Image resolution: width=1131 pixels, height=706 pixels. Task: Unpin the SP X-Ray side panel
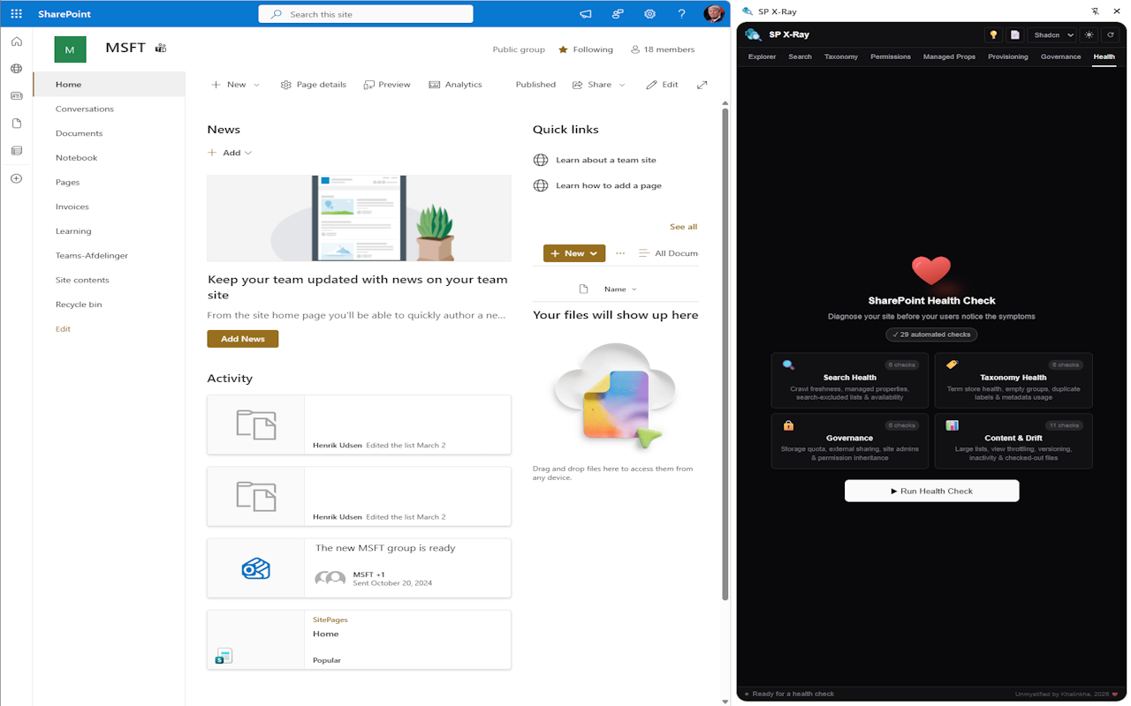[1095, 11]
